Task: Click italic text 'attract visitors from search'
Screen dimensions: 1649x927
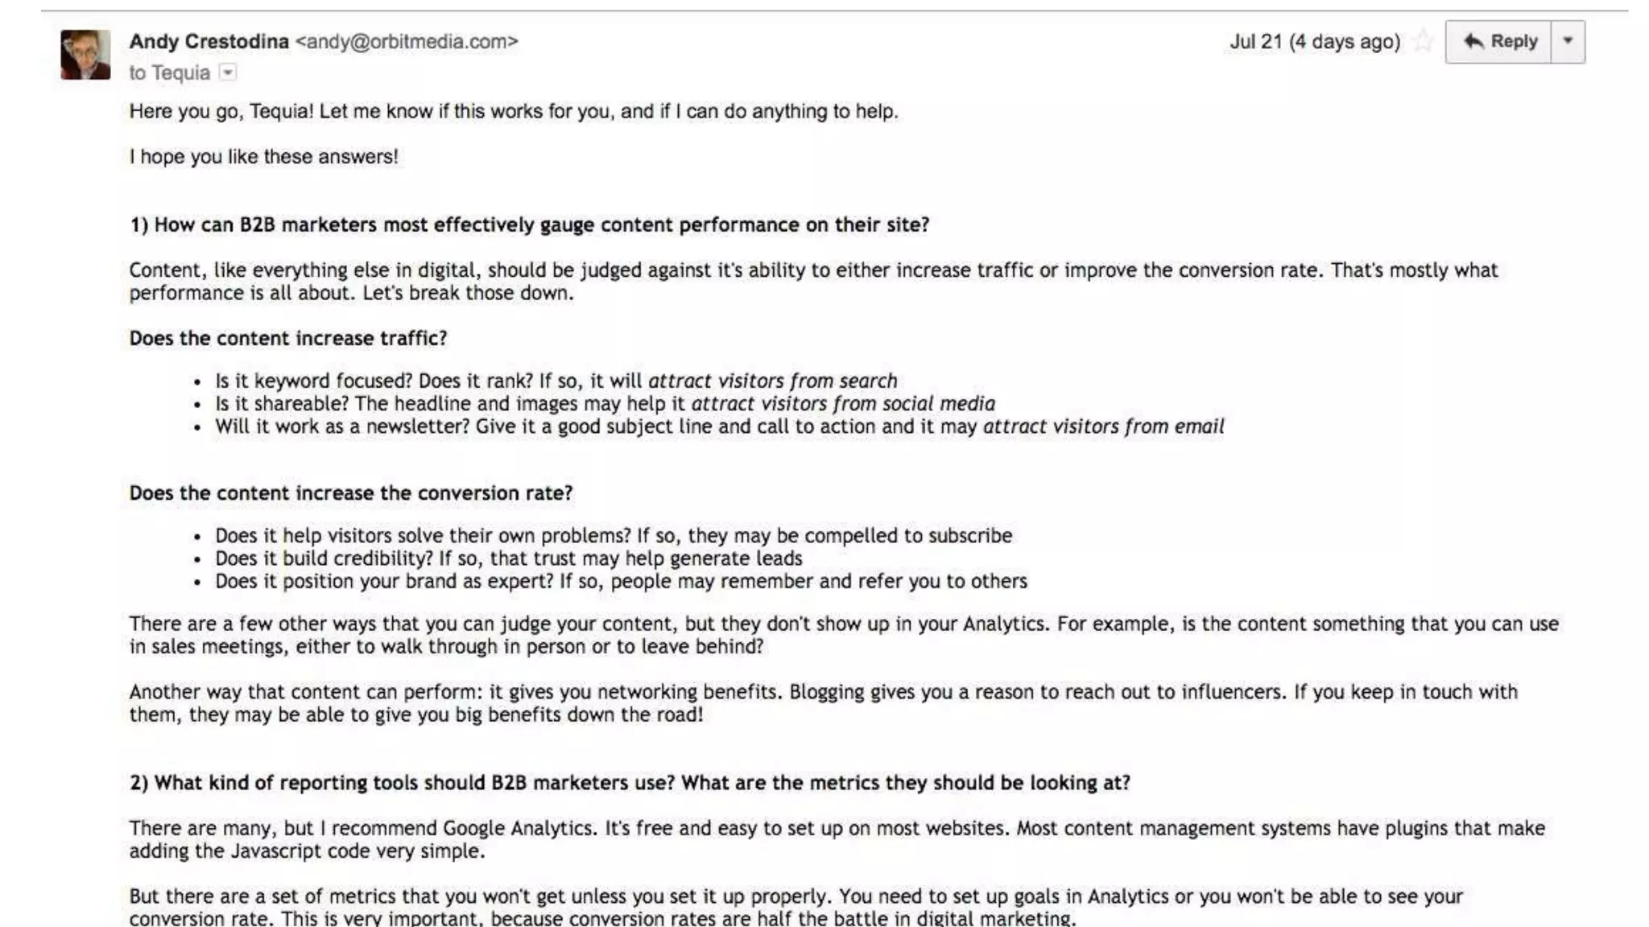Action: tap(773, 381)
